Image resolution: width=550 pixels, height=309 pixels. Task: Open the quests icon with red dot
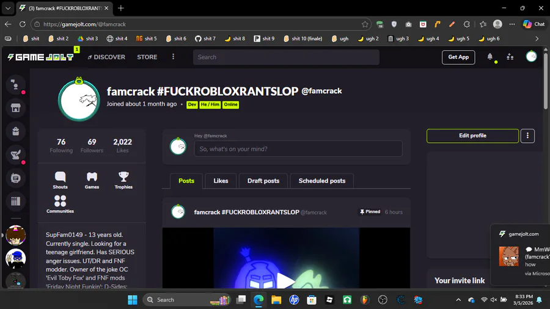point(15,154)
